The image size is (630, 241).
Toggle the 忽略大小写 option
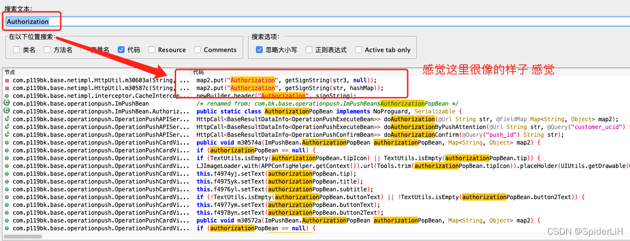(259, 50)
